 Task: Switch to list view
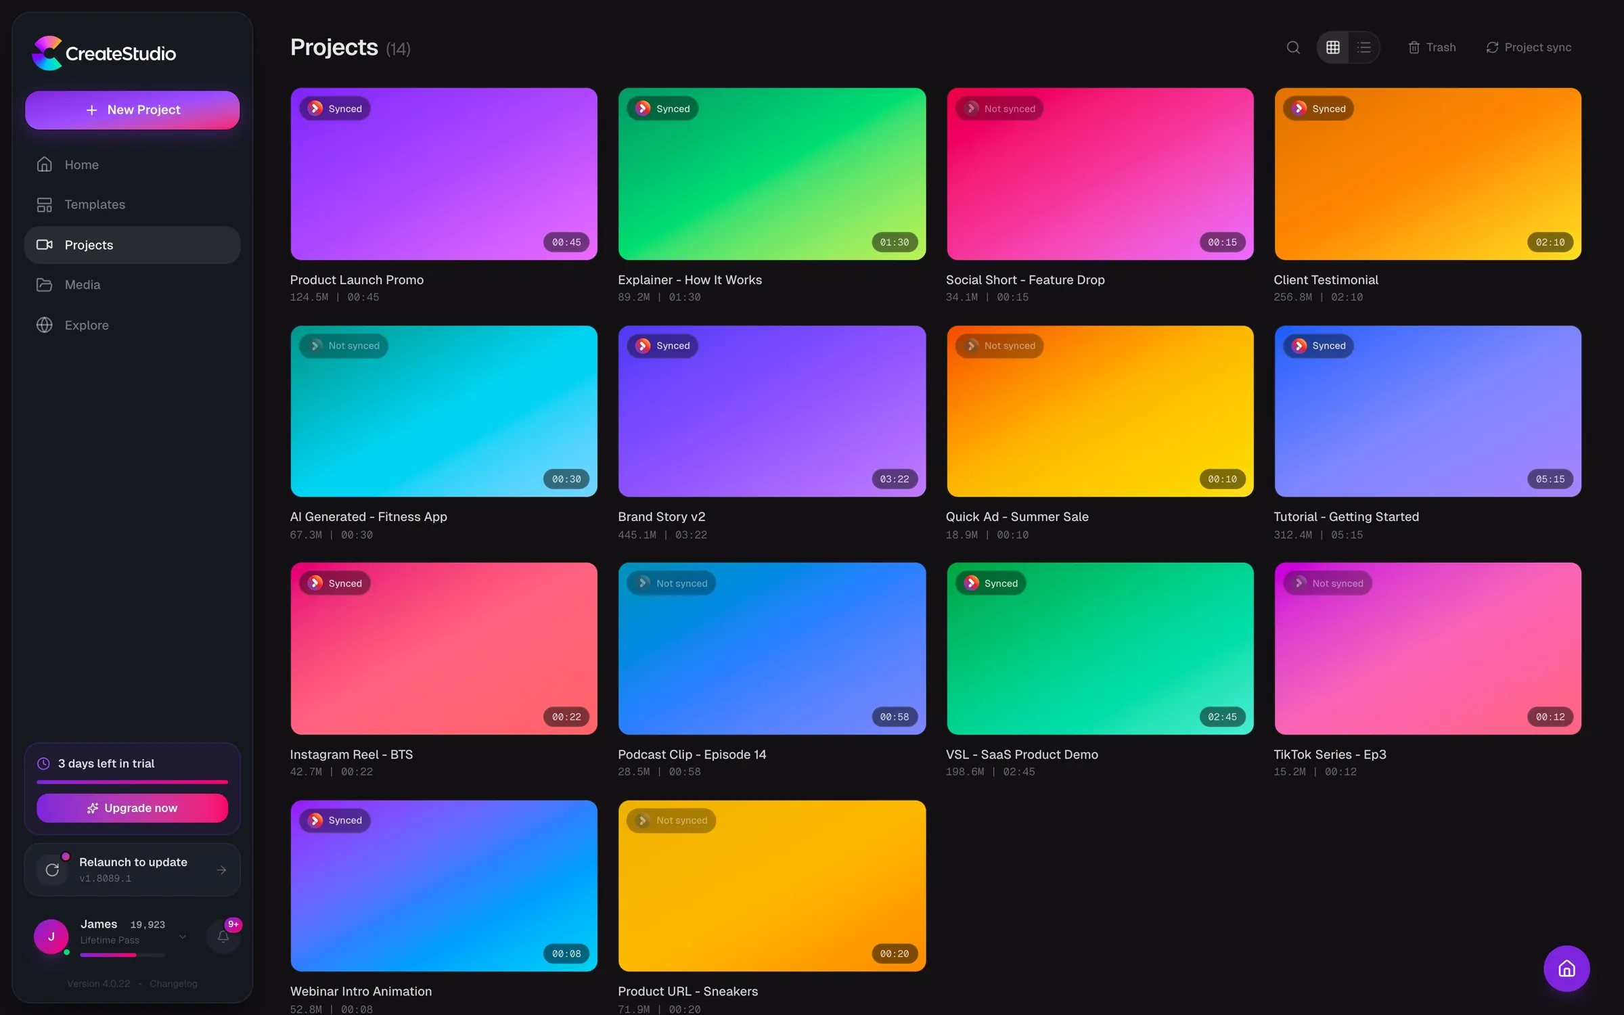[1363, 47]
